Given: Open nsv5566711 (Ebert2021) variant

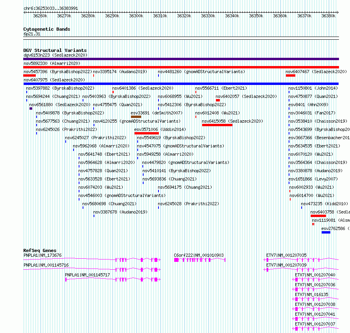Looking at the screenshot, I should tap(221, 88).
